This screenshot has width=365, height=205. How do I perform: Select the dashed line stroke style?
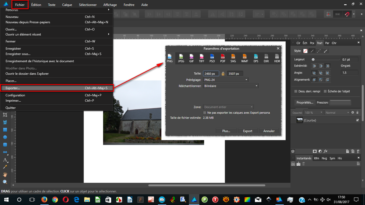coord(319,51)
